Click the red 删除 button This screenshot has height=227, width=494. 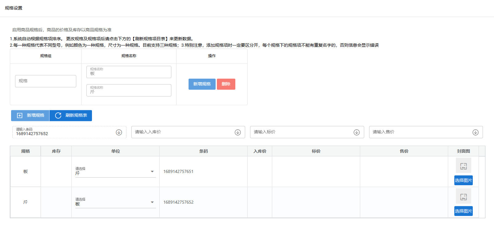tap(226, 84)
